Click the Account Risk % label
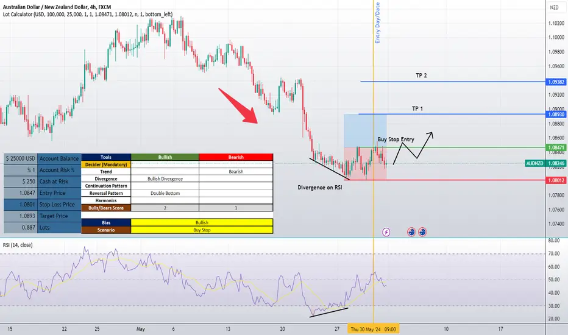Screen dimensions: 568x335 pyautogui.click(x=59, y=170)
